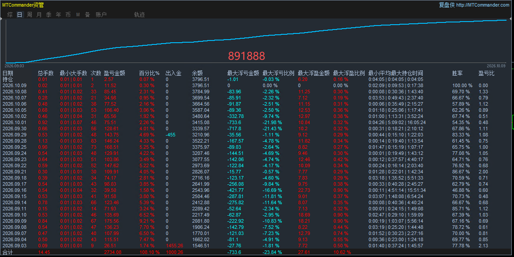Select the 2026.10.08 date row
Screen dimensions: 514x257
click(x=15, y=92)
